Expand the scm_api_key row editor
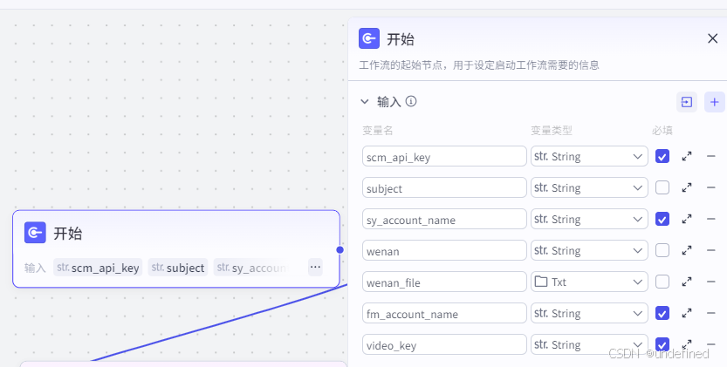The height and width of the screenshot is (367, 727). 687,156
